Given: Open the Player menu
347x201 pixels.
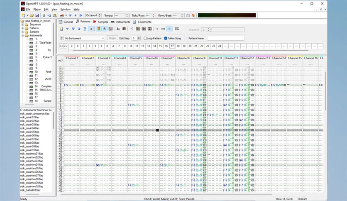Looking at the screenshot, I should [37, 10].
